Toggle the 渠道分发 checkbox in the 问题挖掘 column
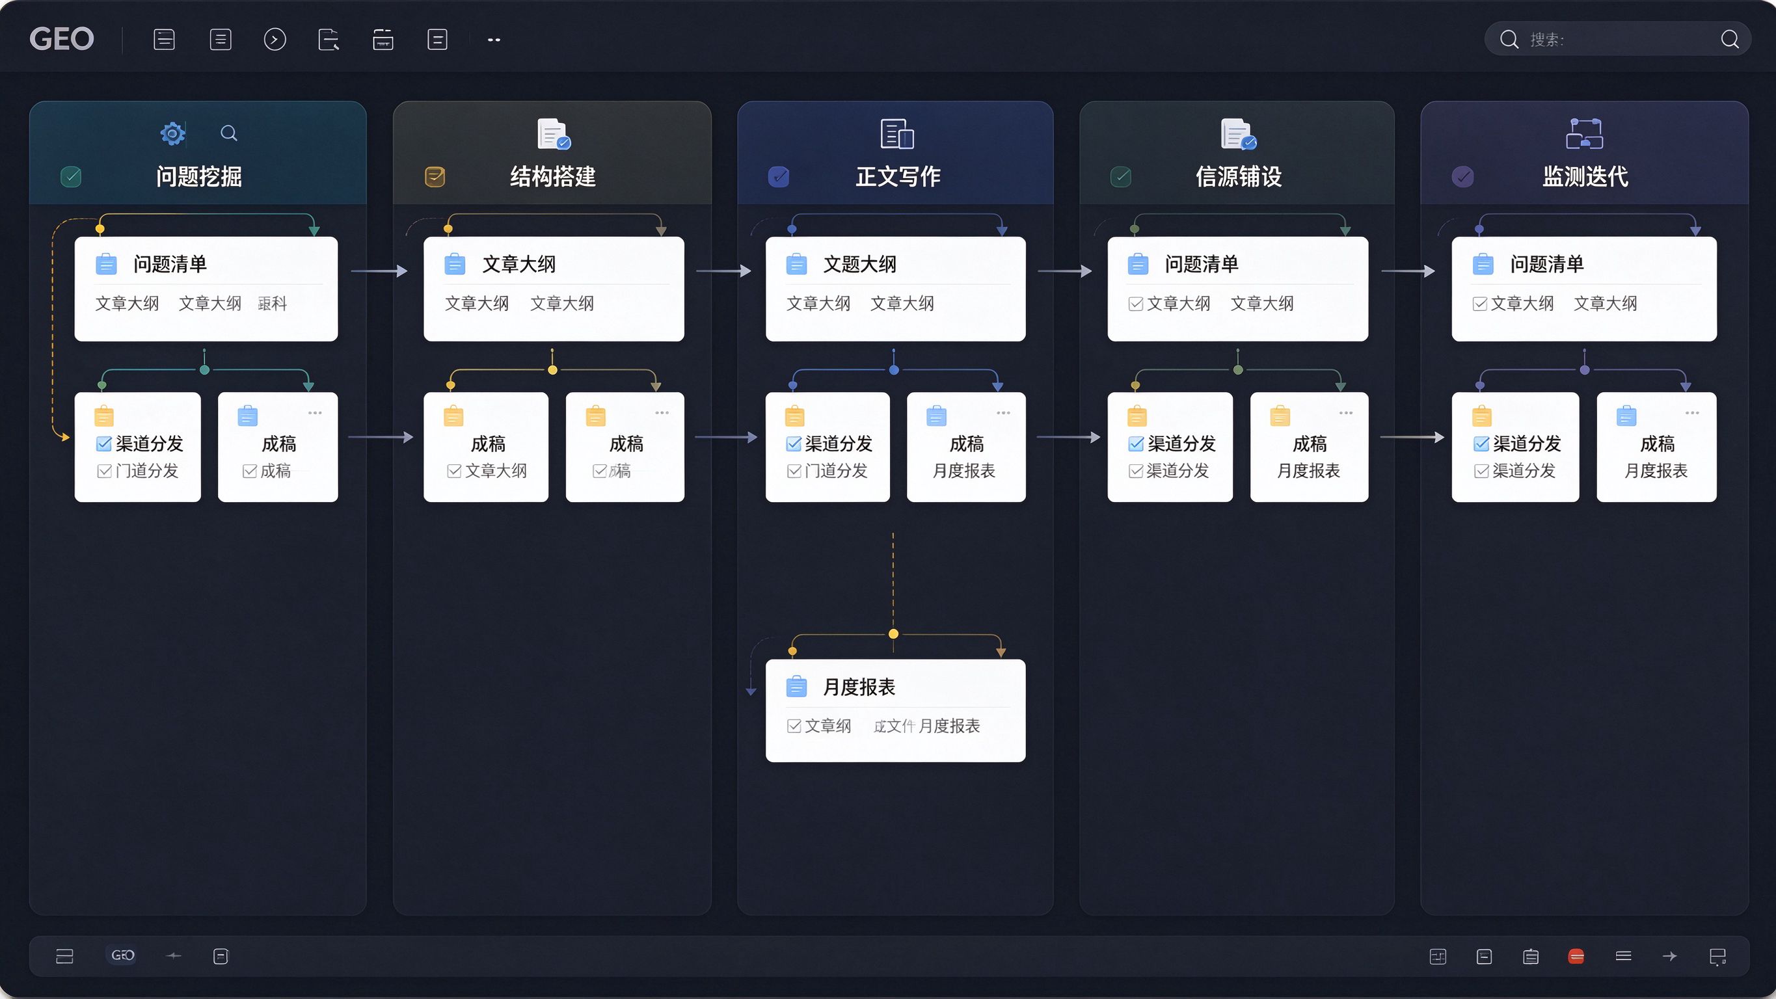Viewport: 1776px width, 999px height. 104,444
